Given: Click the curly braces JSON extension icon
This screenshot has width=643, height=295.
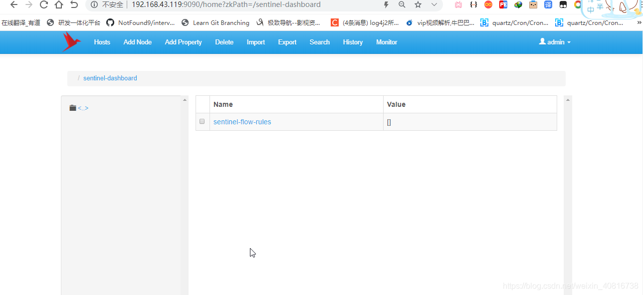Looking at the screenshot, I should 474,4.
